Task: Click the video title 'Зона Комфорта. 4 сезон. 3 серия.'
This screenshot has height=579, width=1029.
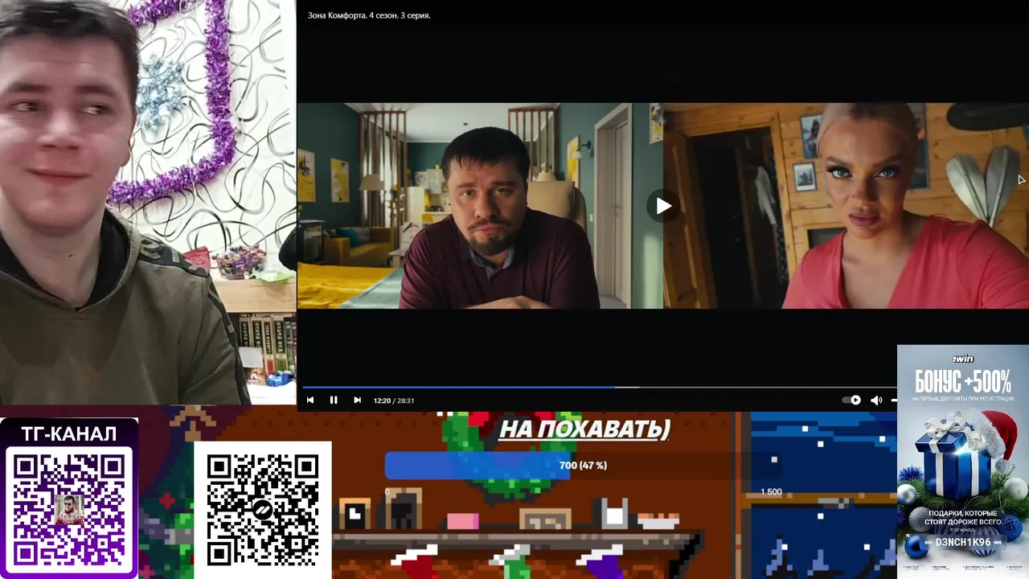Action: click(x=369, y=15)
